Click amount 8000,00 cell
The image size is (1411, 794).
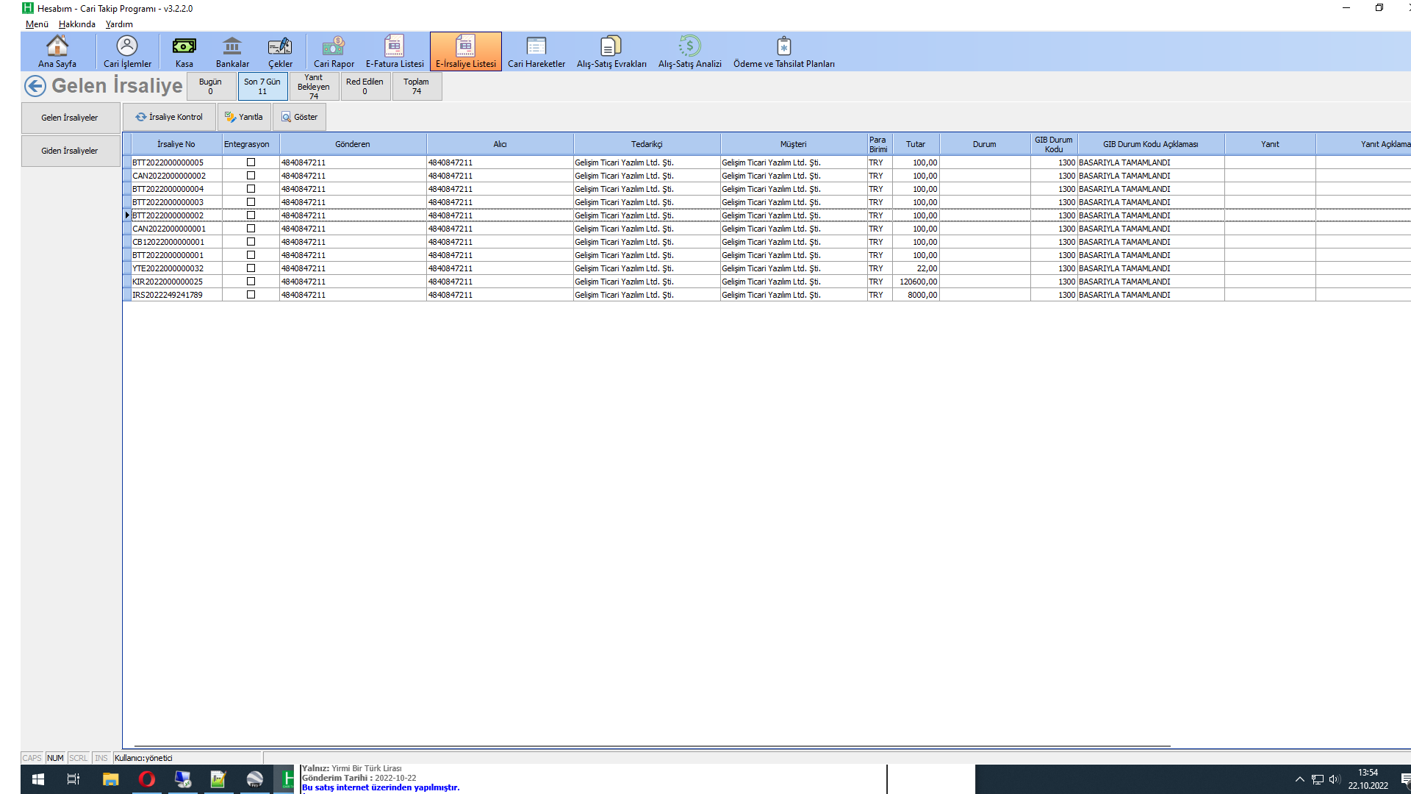[x=916, y=295]
